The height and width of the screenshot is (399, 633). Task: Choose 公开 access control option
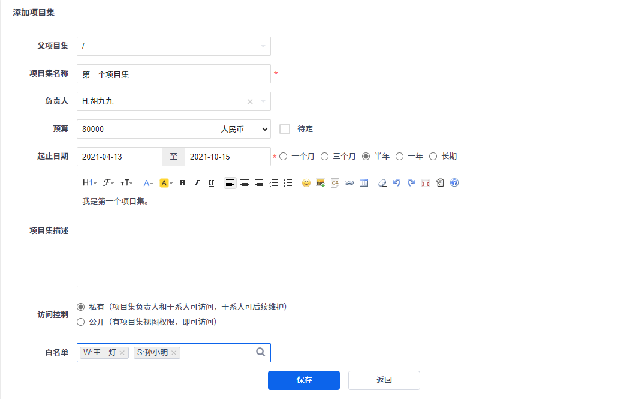(81, 322)
